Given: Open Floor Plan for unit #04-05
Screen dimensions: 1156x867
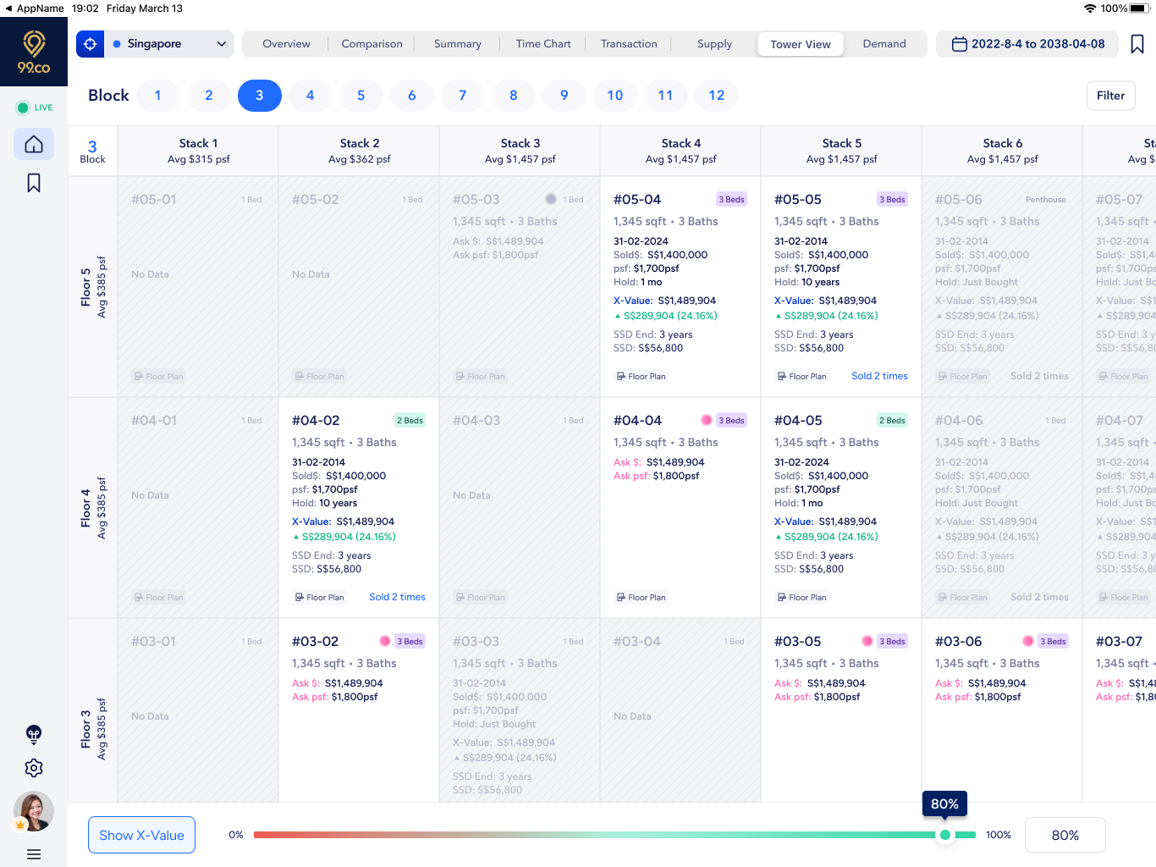Looking at the screenshot, I should pos(801,597).
